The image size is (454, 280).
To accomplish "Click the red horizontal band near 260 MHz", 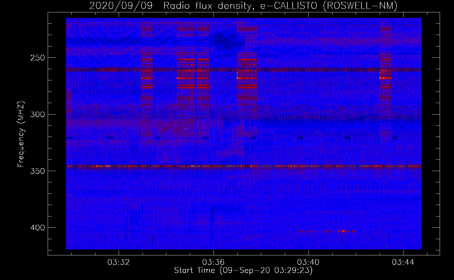I will point(244,70).
